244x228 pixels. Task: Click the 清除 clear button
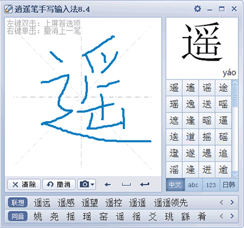coord(24,184)
